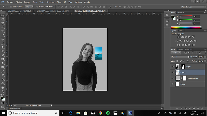Viewport: 207px width, 116px height.
Task: Click the Brightness/Contrast adjustment icon
Action: 178,37
